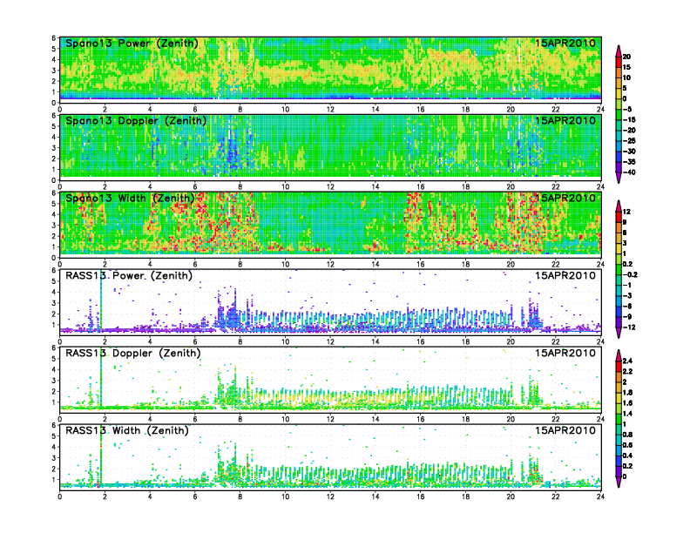The image size is (690, 533).
Task: Click the 15APR2010 date on RASS13 Width panel
Action: pos(565,430)
